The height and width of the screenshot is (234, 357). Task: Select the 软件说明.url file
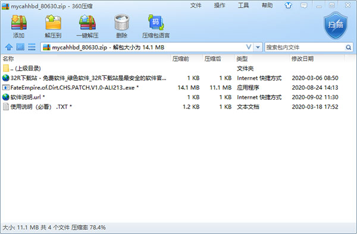tap(27, 97)
